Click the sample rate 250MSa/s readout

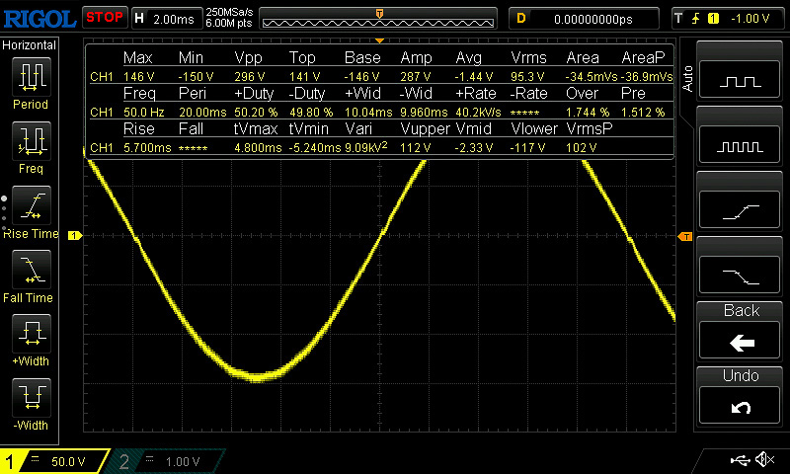[x=229, y=12]
